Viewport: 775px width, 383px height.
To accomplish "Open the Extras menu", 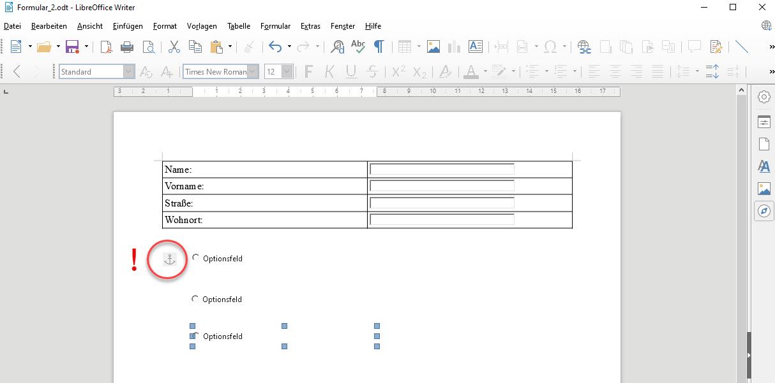I will [311, 26].
